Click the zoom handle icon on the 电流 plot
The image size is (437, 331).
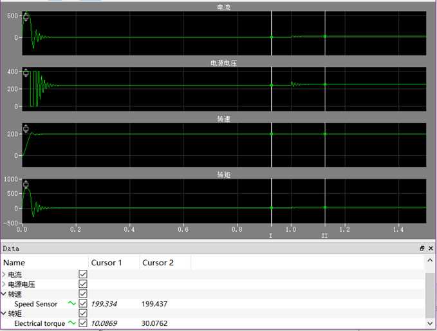coord(26,17)
